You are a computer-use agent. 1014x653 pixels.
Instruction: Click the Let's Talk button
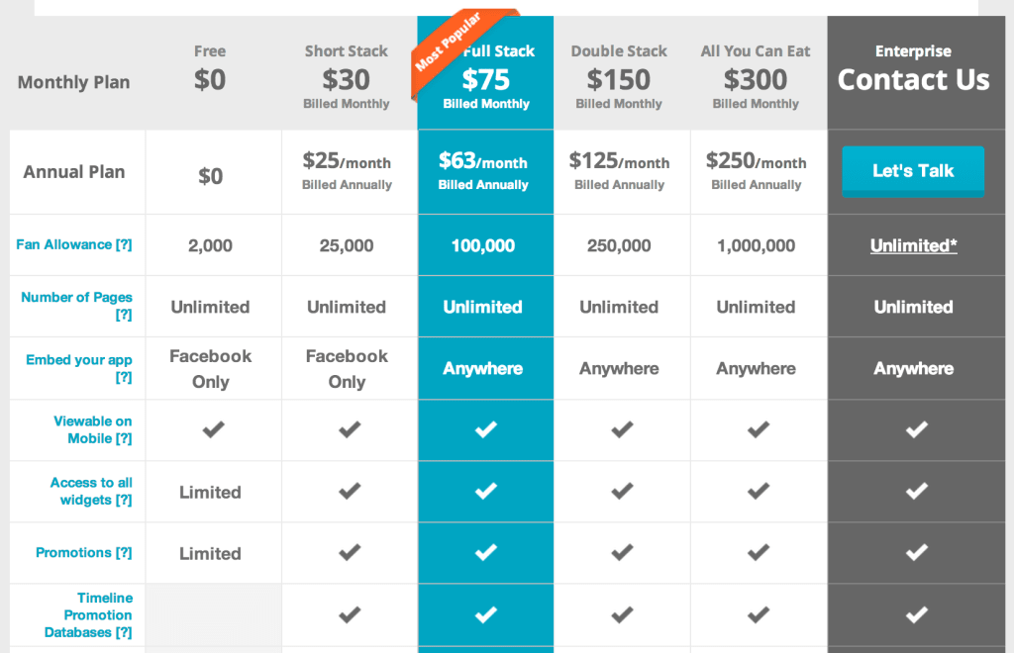coord(913,171)
